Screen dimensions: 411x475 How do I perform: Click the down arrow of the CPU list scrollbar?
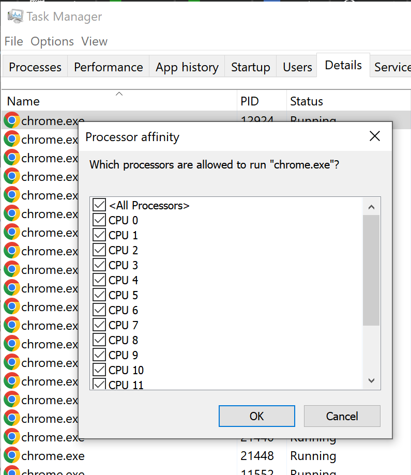pos(371,380)
